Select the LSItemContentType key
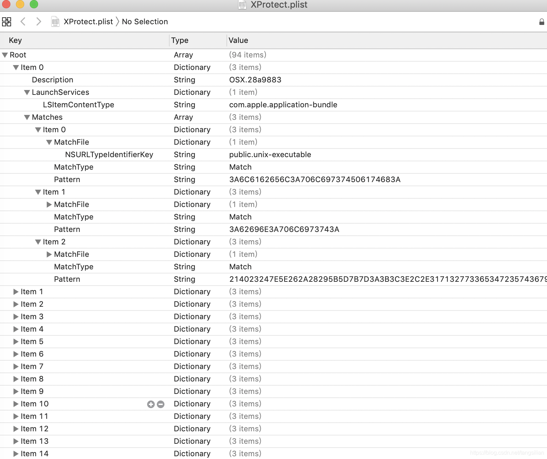This screenshot has width=547, height=459. (x=79, y=105)
